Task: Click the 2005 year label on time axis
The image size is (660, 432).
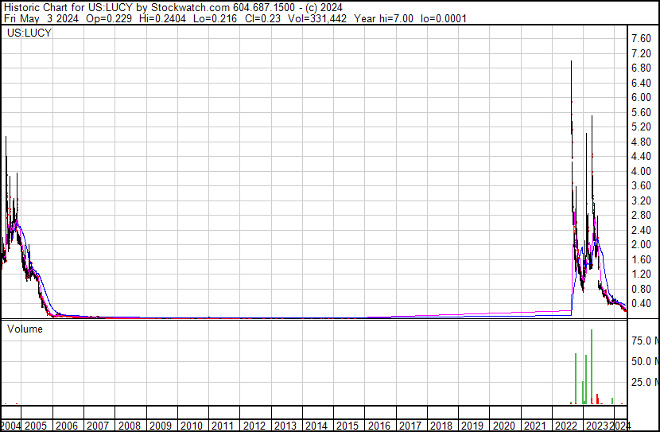Action: click(36, 426)
